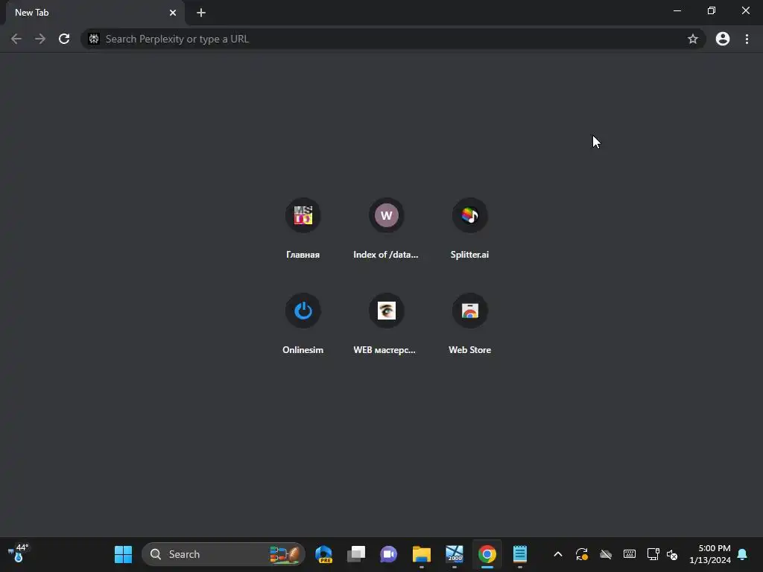Open the purple video chat app in taskbar

(x=388, y=554)
